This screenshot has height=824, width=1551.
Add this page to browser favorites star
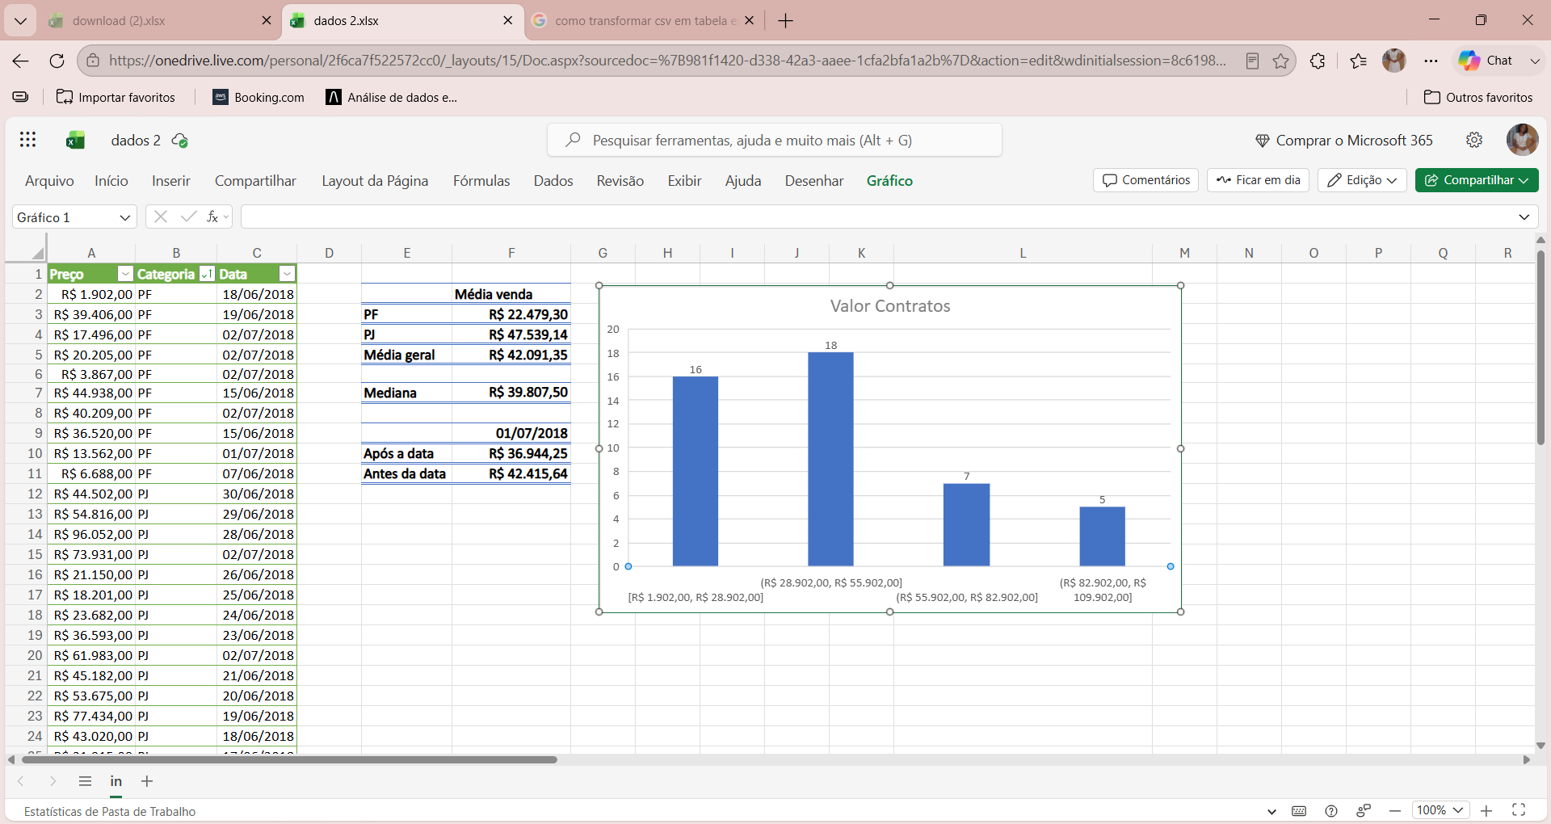1280,61
